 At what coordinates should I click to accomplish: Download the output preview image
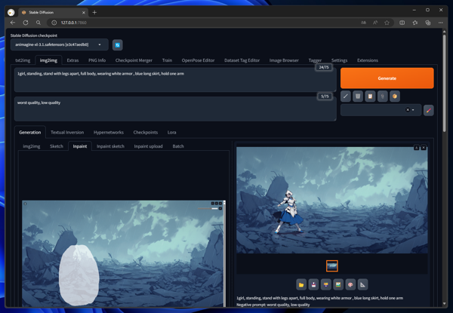click(x=416, y=148)
